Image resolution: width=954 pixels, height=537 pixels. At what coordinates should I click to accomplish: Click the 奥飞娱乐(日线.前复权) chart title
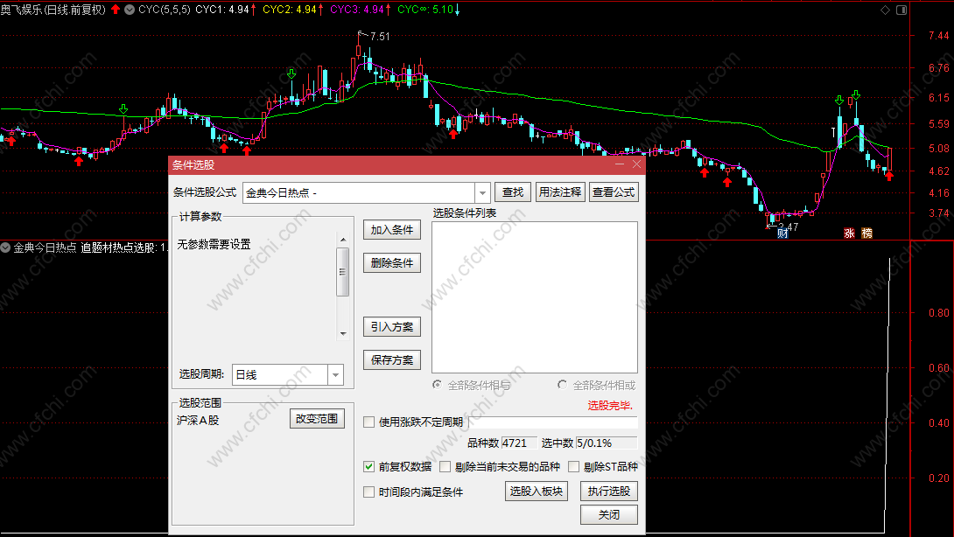coord(53,10)
